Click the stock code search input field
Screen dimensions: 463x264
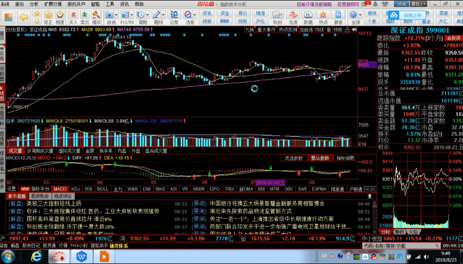pyautogui.click(x=399, y=246)
